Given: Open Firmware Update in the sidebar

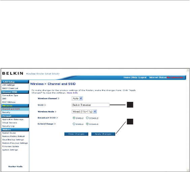Looking at the screenshot, I should [10, 146].
